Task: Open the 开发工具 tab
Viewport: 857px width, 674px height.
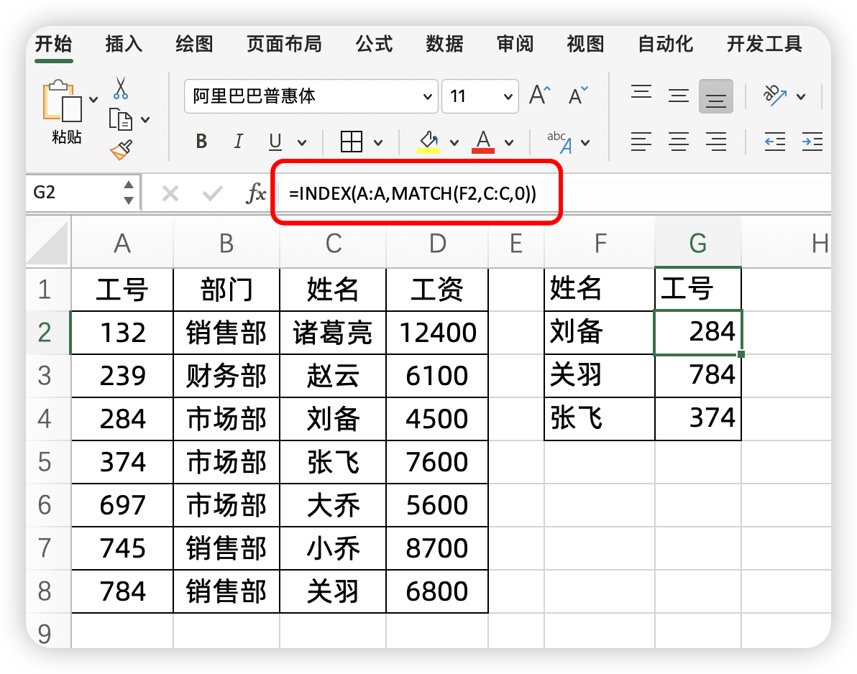Action: [x=765, y=45]
